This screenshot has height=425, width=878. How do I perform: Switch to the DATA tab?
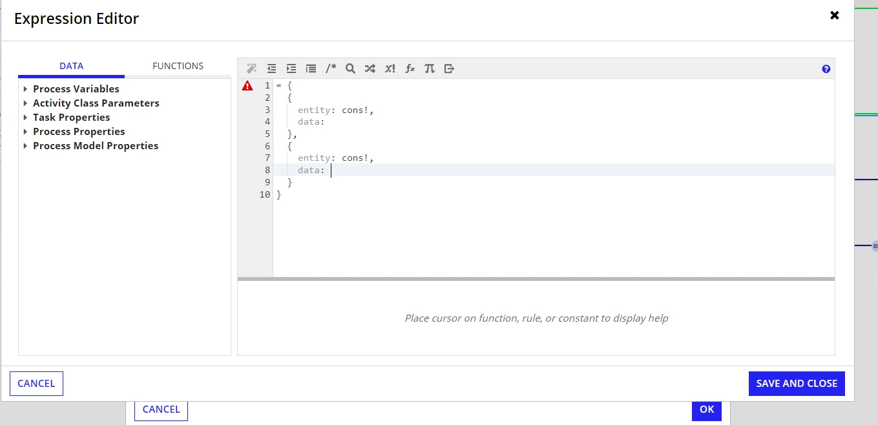coord(71,66)
